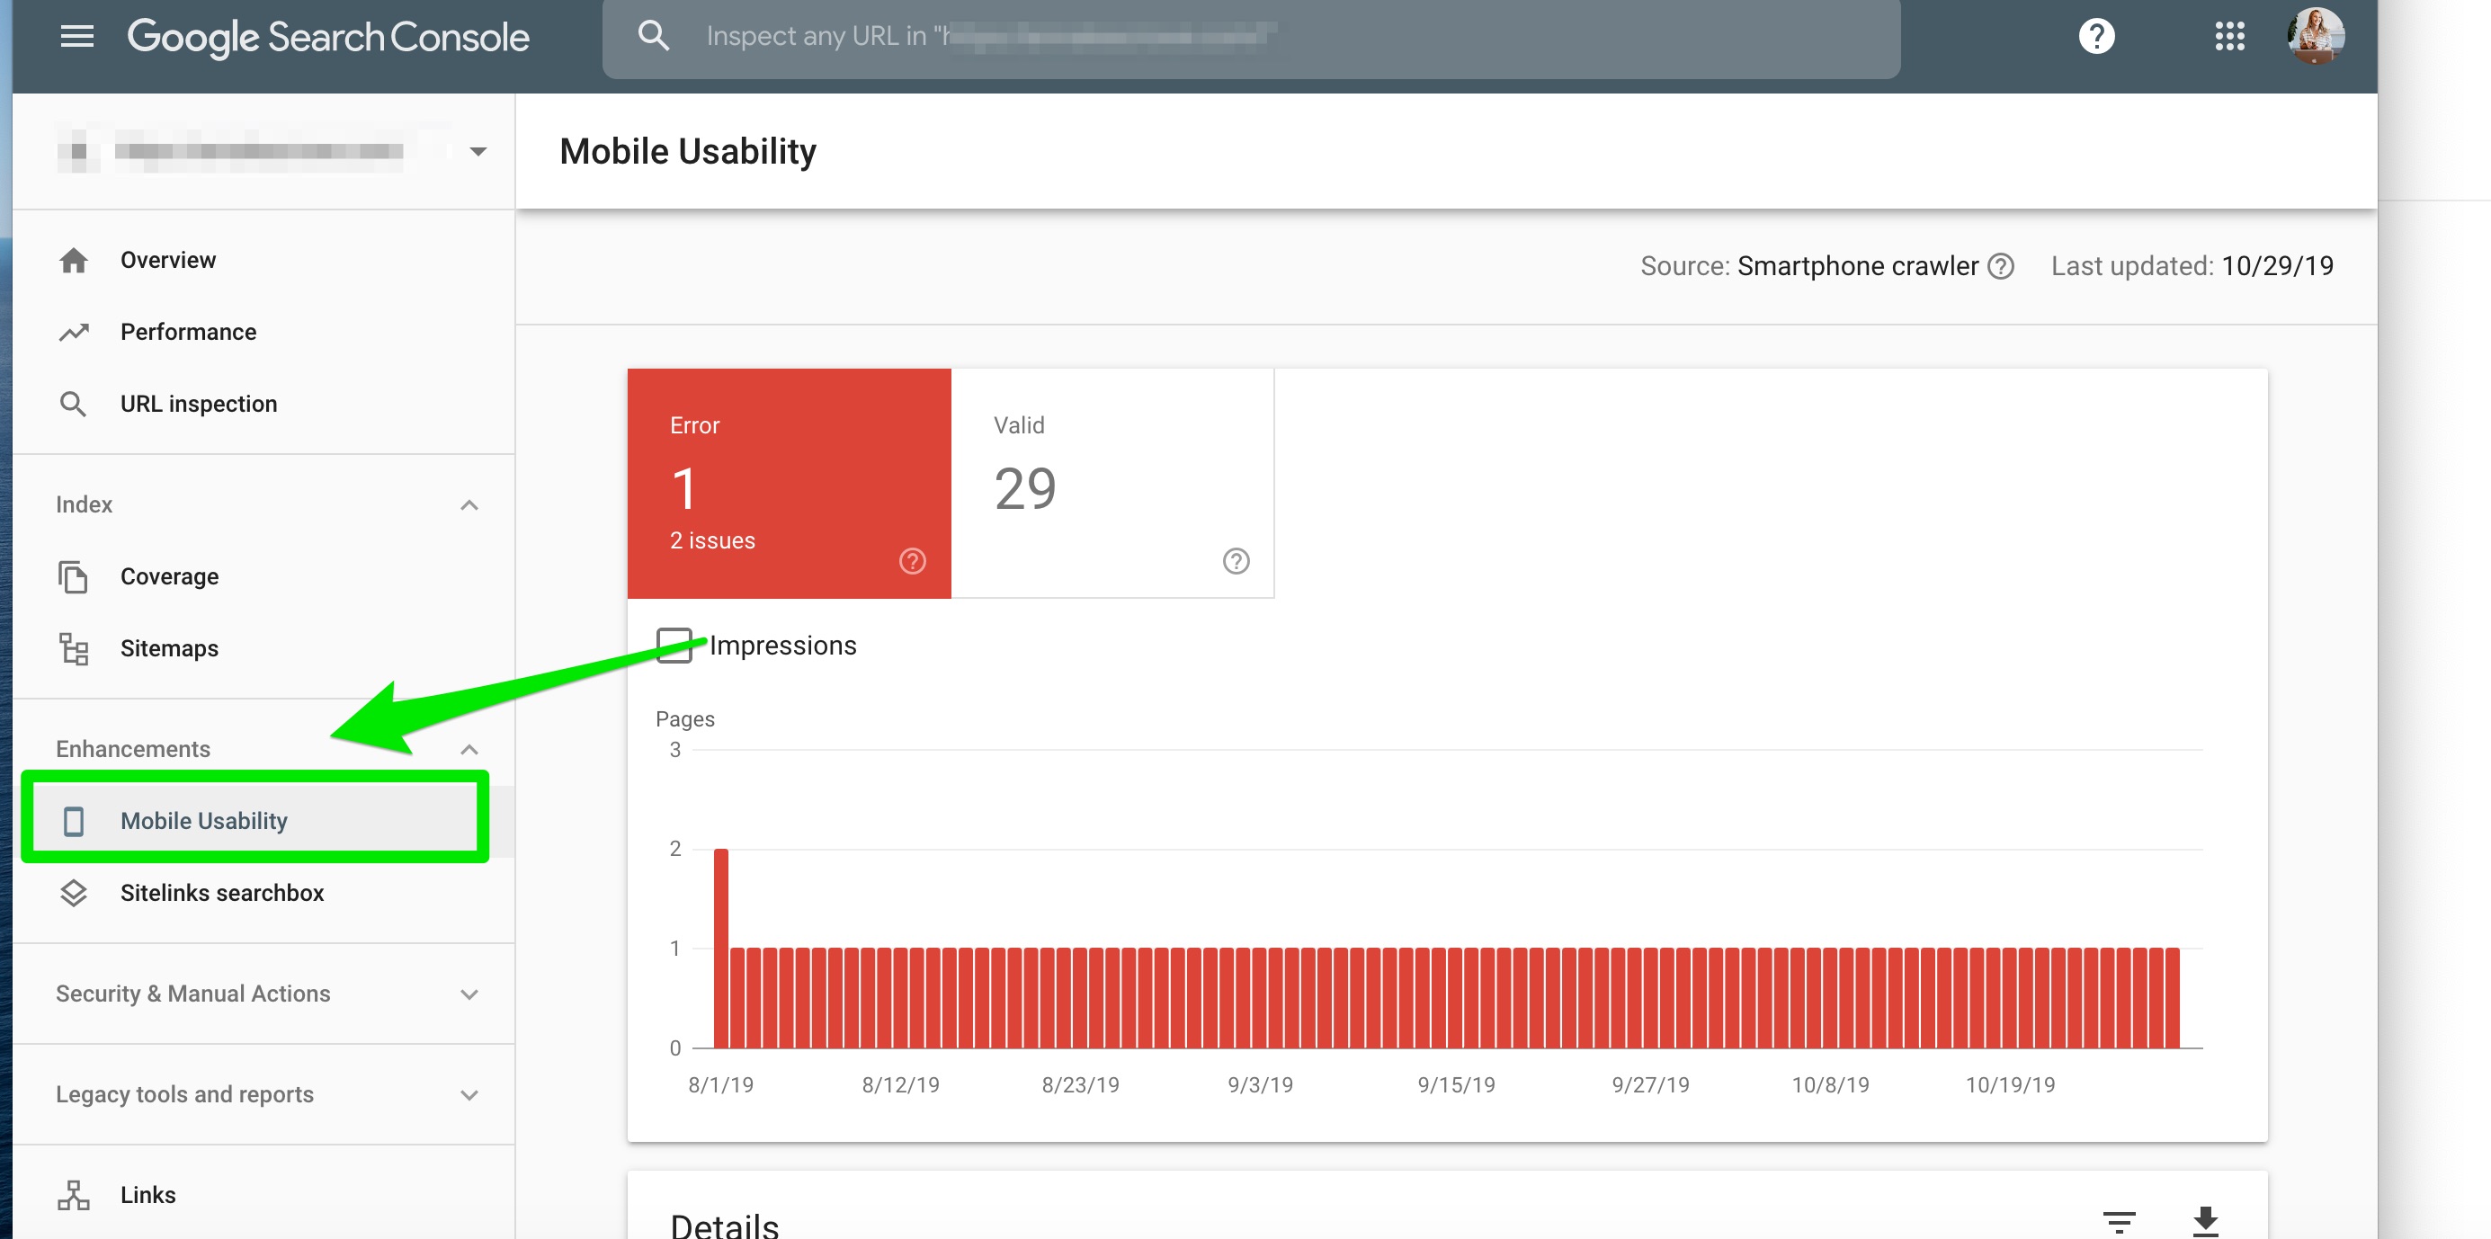Click the Overview home icon
The width and height of the screenshot is (2491, 1239).
pos(74,260)
